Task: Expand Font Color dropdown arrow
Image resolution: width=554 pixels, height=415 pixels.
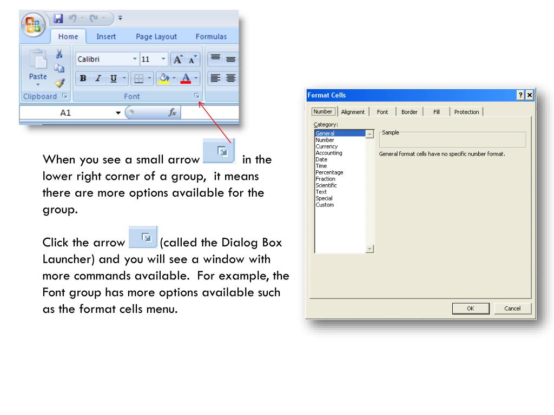Action: tap(196, 78)
